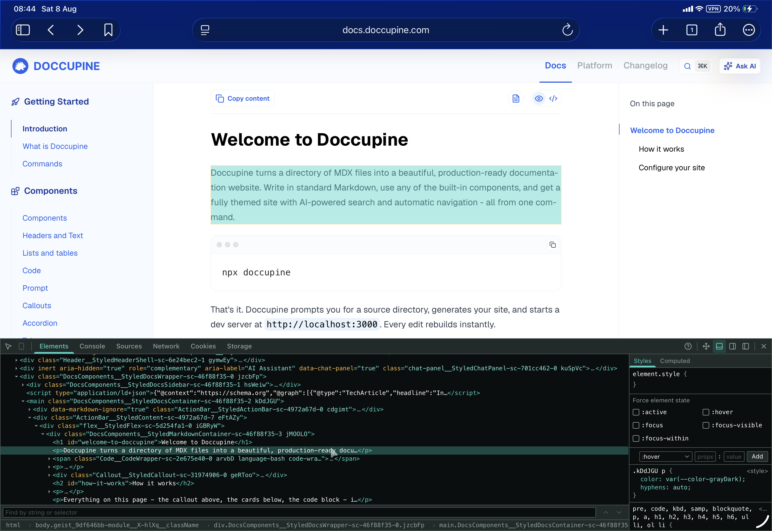Click the Find by string or selector field
The width and height of the screenshot is (772, 531).
click(299, 512)
